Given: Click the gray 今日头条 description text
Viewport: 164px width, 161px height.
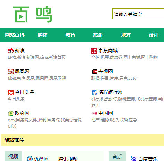Looking at the screenshot, I should [x=16, y=99].
